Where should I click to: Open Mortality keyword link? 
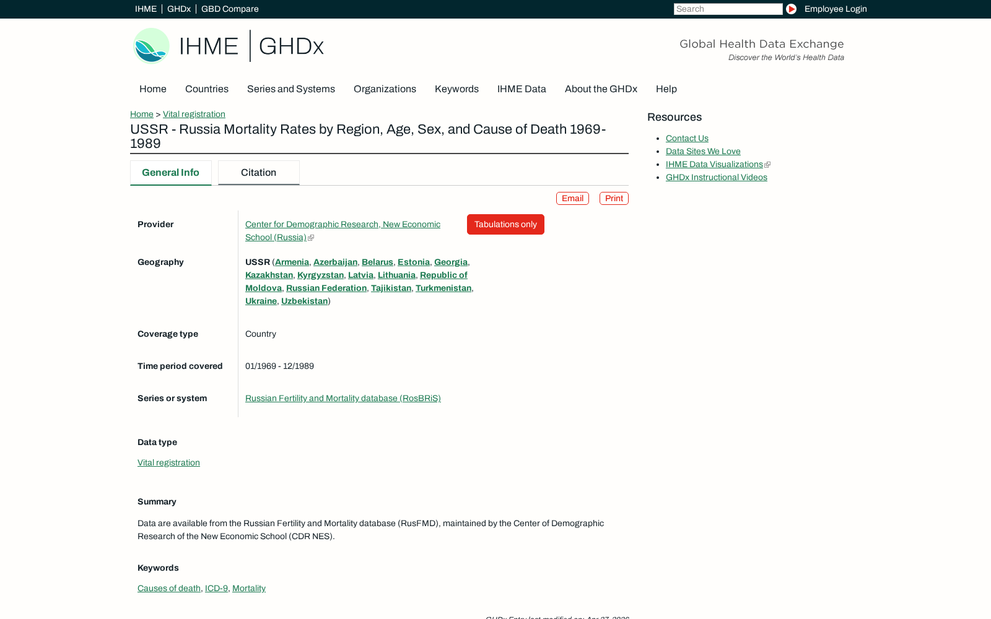pos(249,588)
